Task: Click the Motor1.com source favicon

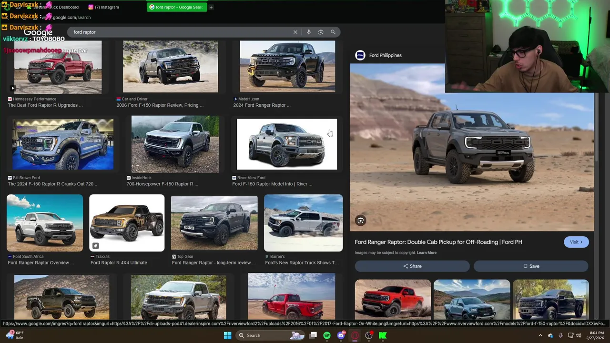Action: (235, 99)
